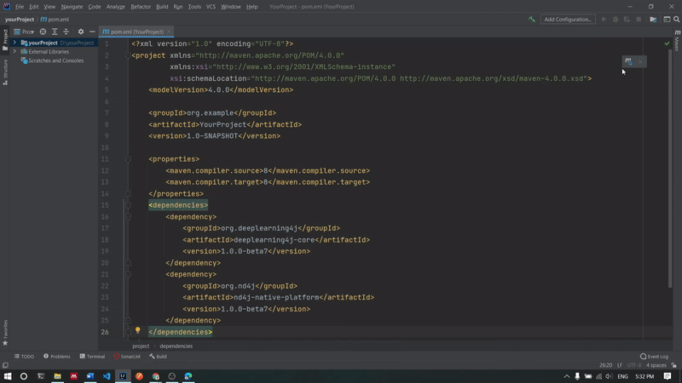Change the UTF-8 file encoding
The image size is (682, 383).
(634, 365)
